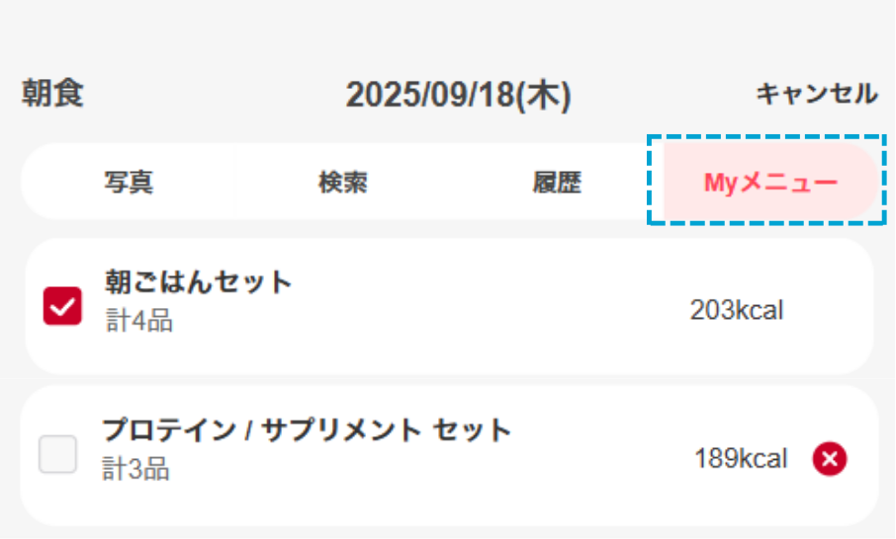Select the empty box beside プロテイン set

[x=57, y=454]
